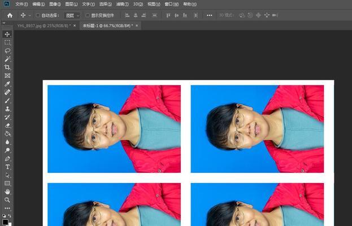Open the 帮助(H) menu
The image size is (352, 226).
point(190,4)
